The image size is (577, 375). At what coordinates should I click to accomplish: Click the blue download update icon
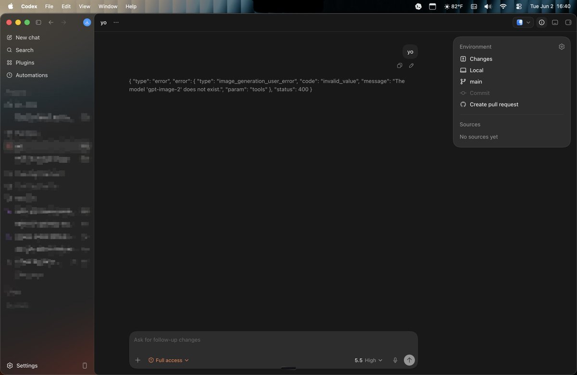(x=87, y=22)
